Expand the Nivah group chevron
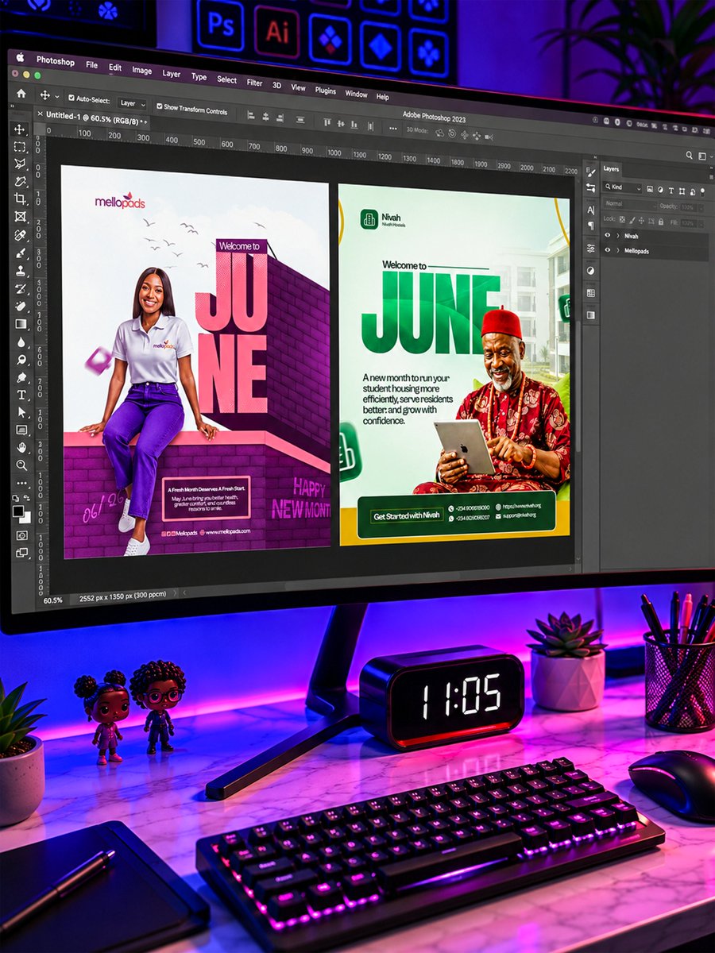 point(617,236)
